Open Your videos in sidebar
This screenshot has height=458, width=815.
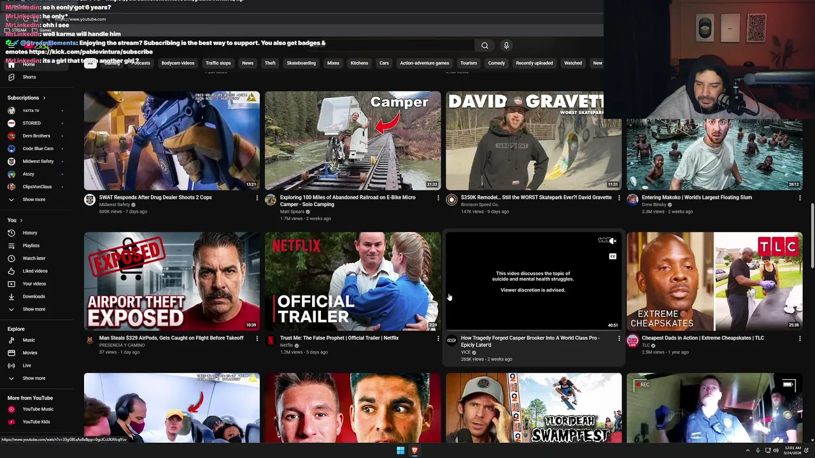(34, 284)
